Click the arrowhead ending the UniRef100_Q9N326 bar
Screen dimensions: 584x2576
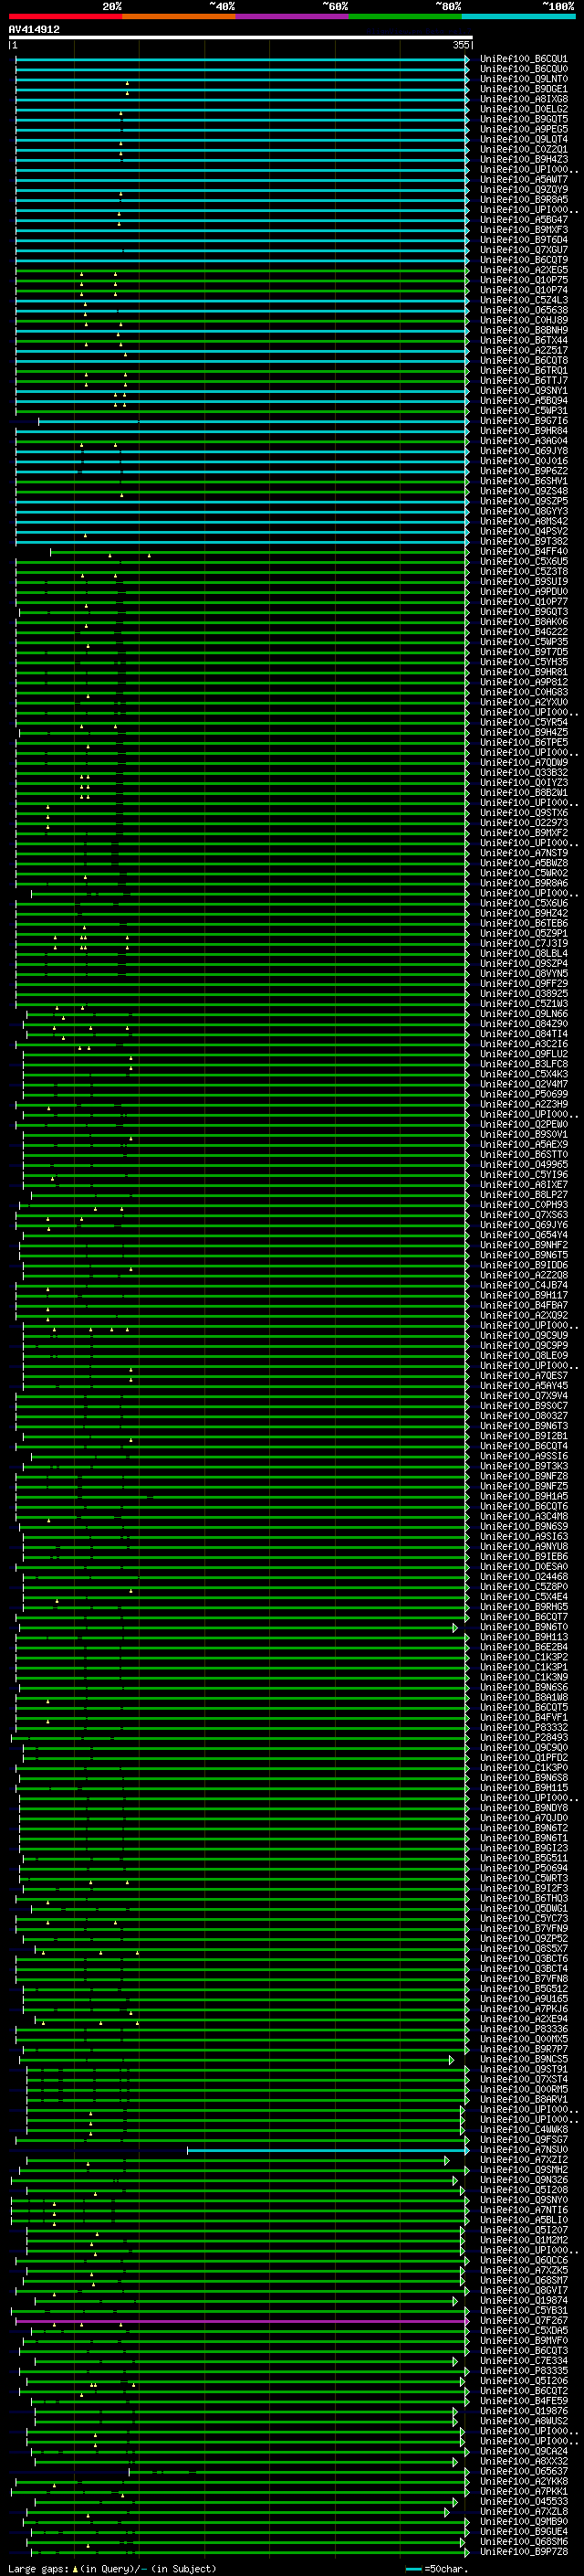tap(455, 2180)
